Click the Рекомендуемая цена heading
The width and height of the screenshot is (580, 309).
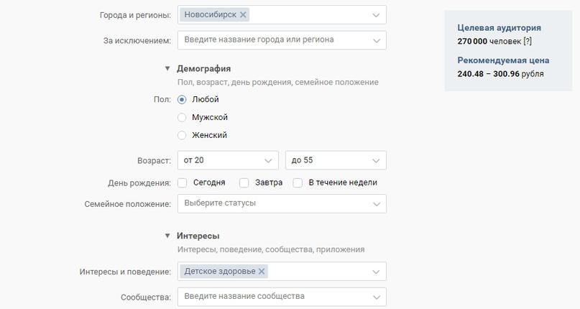pos(503,60)
